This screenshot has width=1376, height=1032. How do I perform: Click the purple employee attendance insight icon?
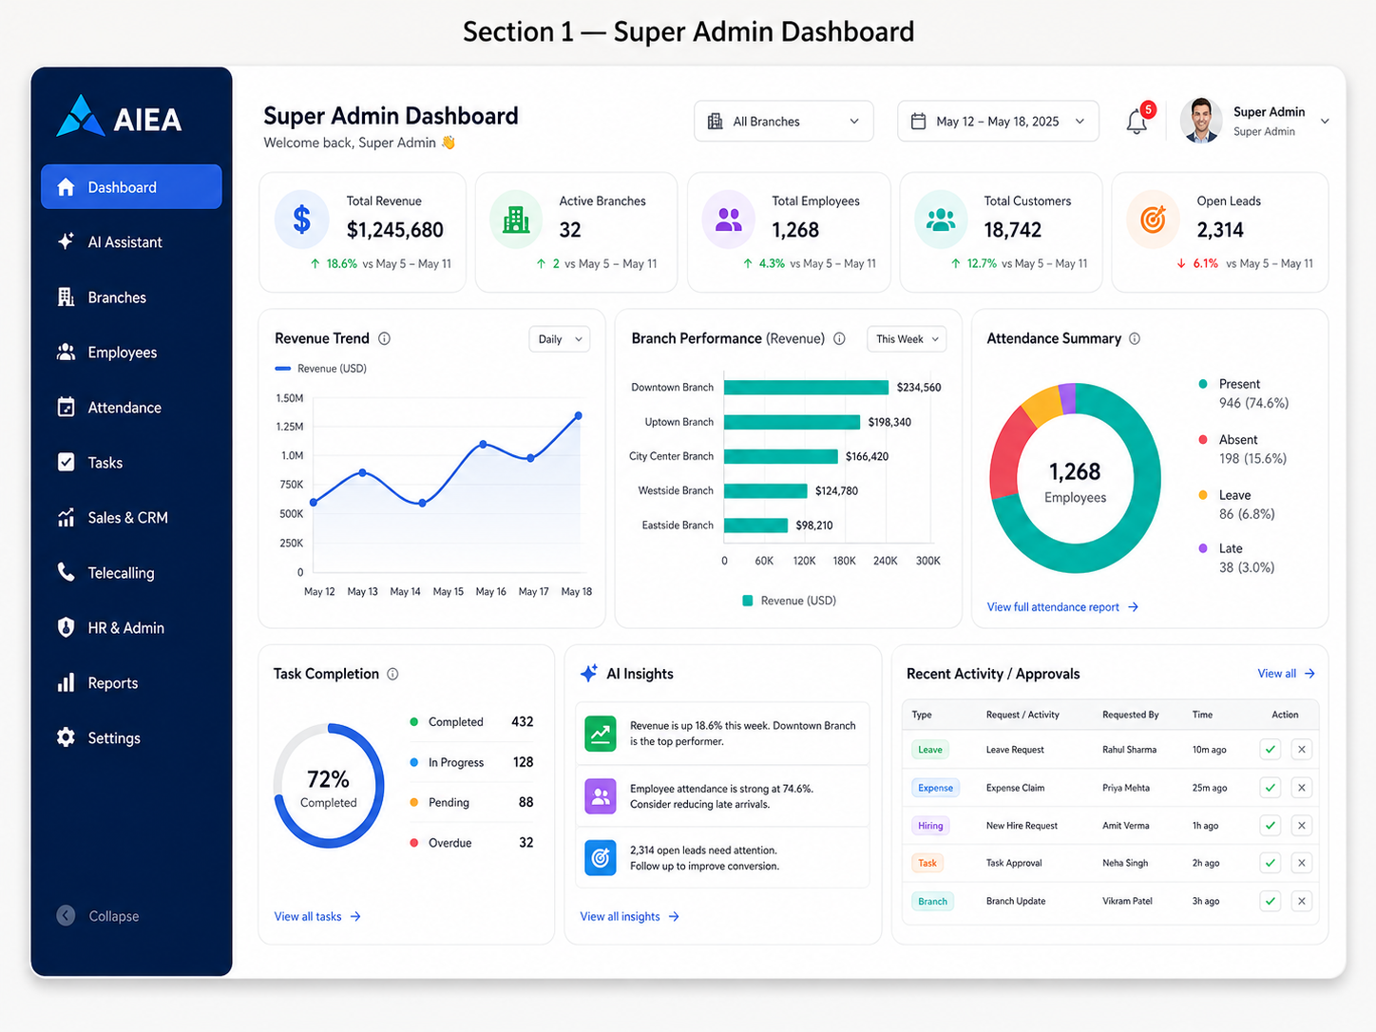tap(601, 796)
